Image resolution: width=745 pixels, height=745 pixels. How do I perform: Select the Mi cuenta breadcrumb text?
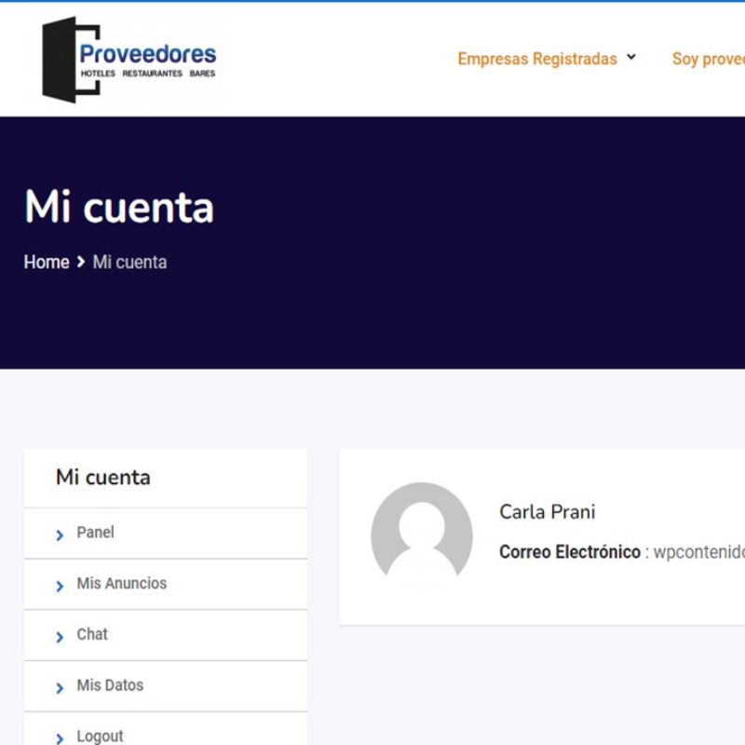129,263
